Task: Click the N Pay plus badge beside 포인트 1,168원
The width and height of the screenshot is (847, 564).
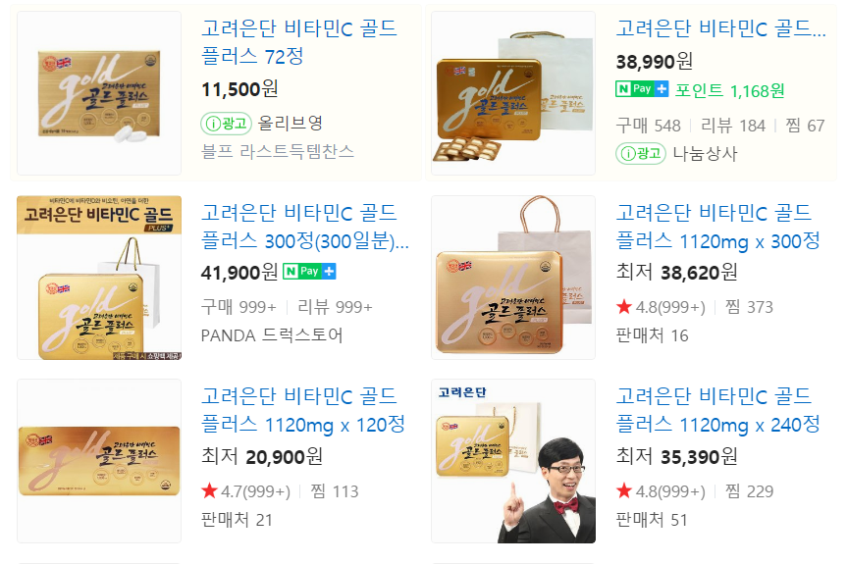Action: point(642,88)
